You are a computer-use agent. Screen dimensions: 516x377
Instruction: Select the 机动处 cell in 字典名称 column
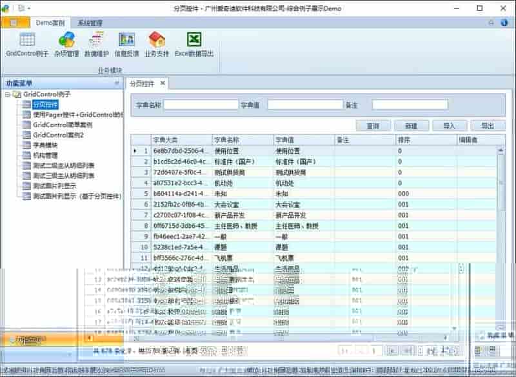click(x=243, y=183)
